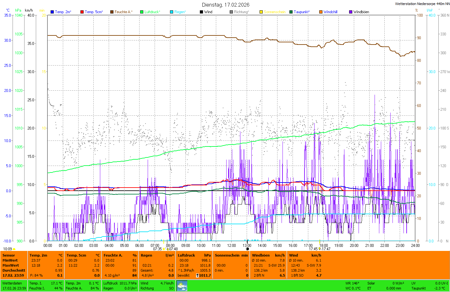The image size is (450, 292).
Task: Click the sunrise time marker 07:35
Action: coord(157,249)
